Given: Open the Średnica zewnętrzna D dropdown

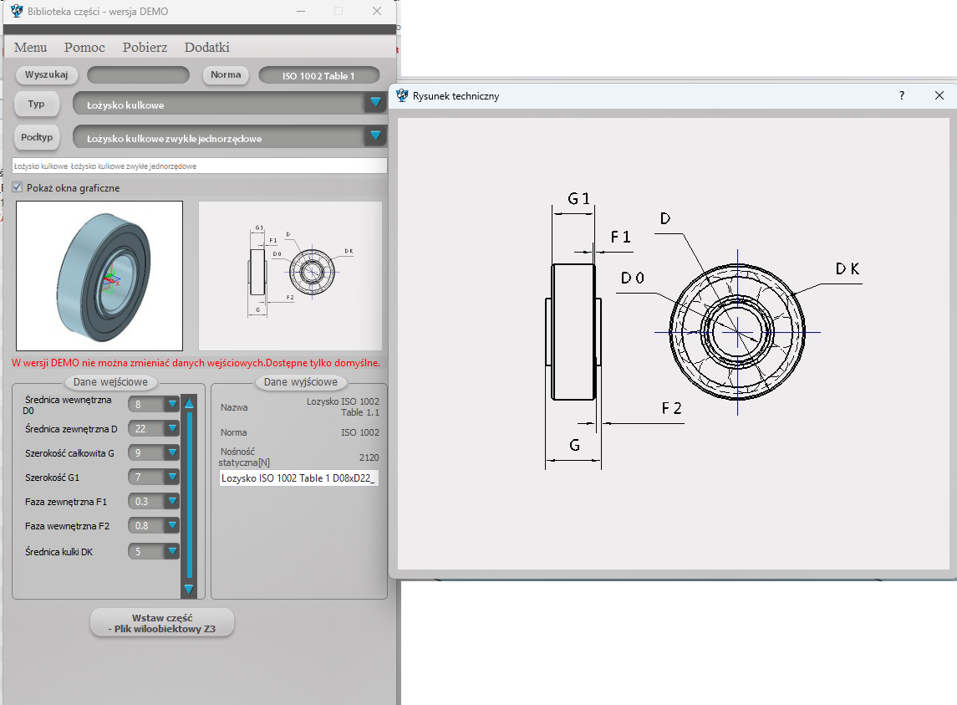Looking at the screenshot, I should tap(172, 429).
